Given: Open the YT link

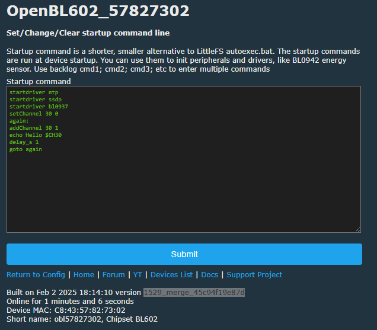Looking at the screenshot, I should click(x=138, y=274).
